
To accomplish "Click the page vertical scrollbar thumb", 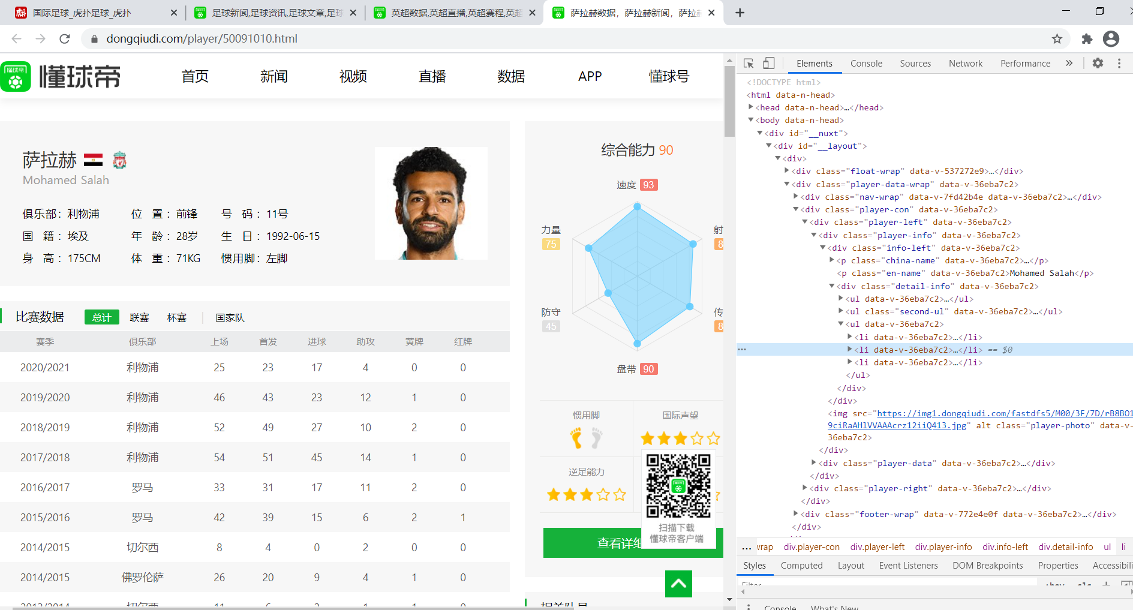I will [729, 101].
